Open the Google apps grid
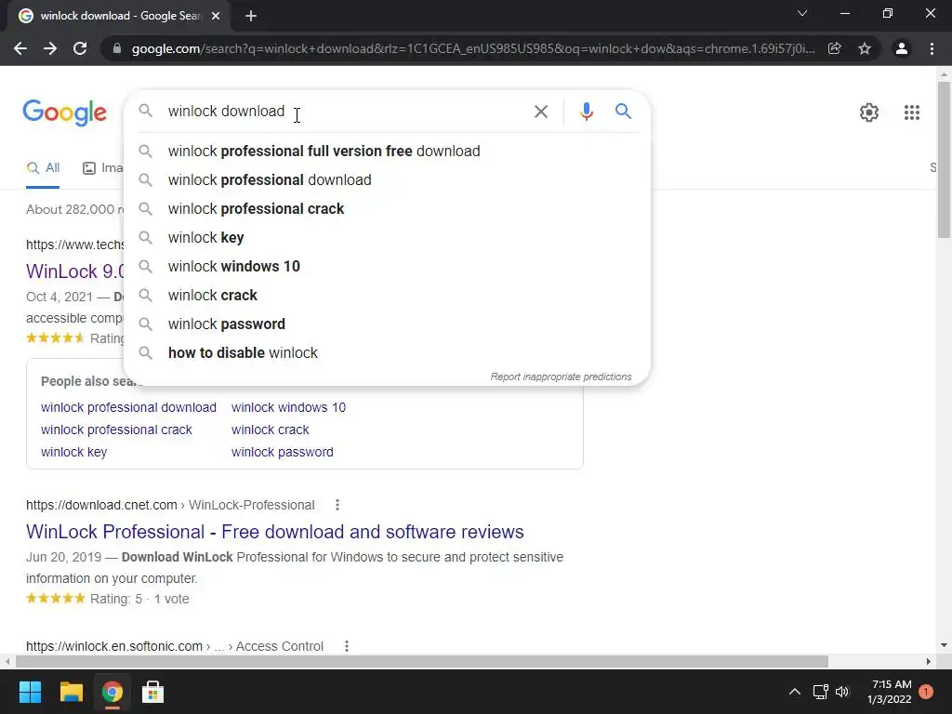Image resolution: width=952 pixels, height=714 pixels. click(911, 112)
